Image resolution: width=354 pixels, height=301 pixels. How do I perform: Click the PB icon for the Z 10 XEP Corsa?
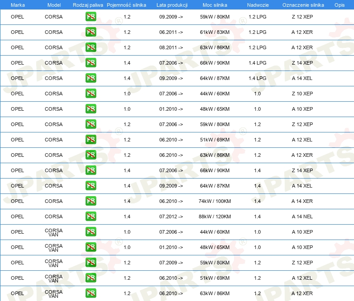pos(91,94)
